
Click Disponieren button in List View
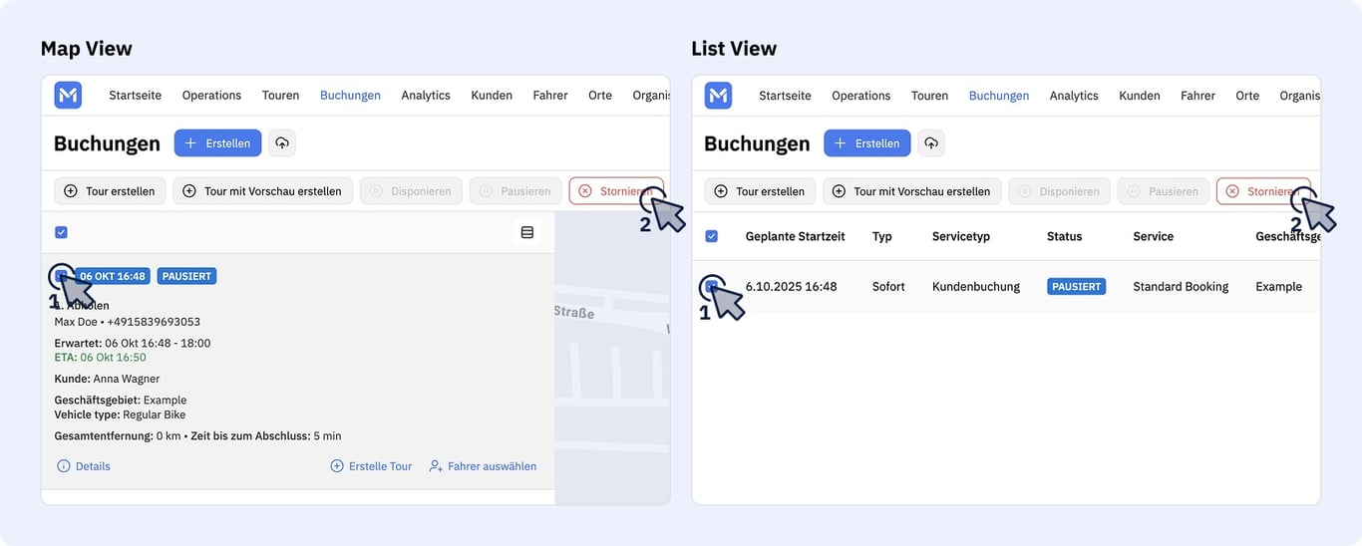1060,191
